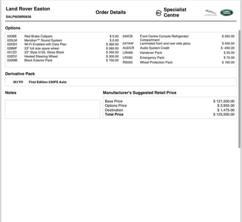Image resolution: width=242 pixels, height=222 pixels.
Task: Click the $ 450.00 laminated glass price
Action: [228, 44]
